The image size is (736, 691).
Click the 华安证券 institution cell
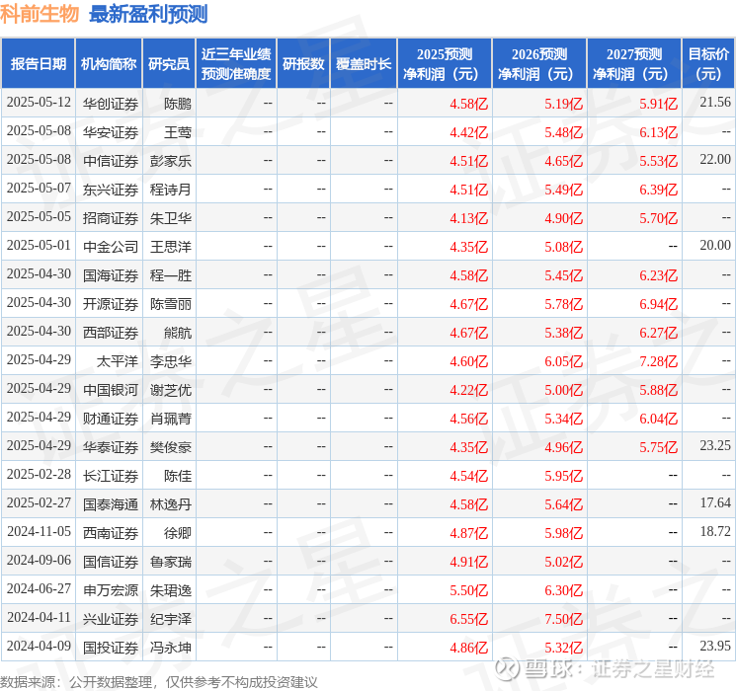(111, 132)
